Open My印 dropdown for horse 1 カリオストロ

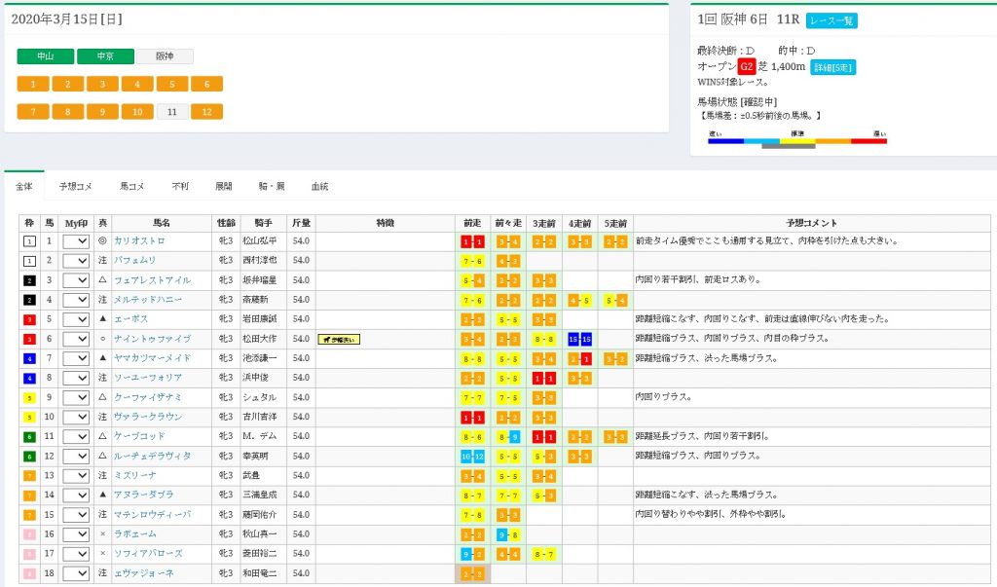point(76,241)
